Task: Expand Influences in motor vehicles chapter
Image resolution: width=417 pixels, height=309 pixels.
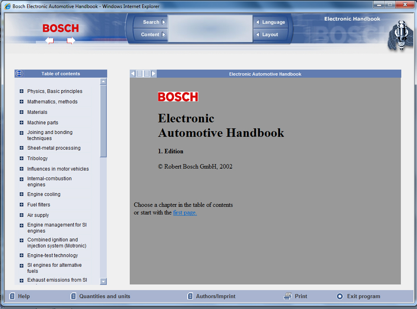Action: pos(21,169)
